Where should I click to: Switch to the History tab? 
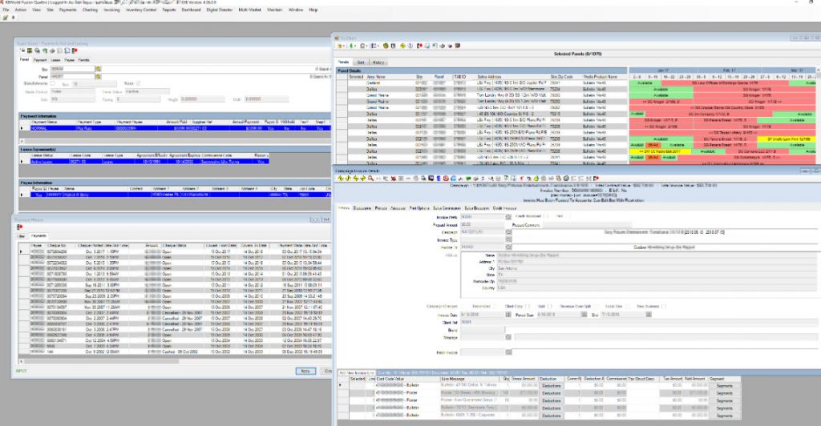[379, 62]
